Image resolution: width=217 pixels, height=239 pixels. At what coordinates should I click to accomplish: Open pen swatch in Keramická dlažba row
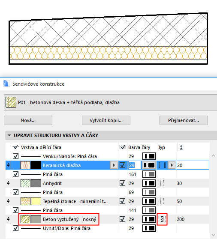[x=149, y=165]
